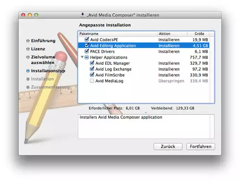Click the Fortfahren button
The width and height of the screenshot is (240, 181).
[x=201, y=146]
